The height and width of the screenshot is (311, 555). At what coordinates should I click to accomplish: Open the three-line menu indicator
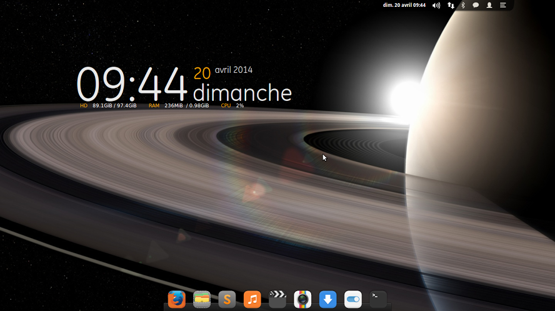(502, 5)
